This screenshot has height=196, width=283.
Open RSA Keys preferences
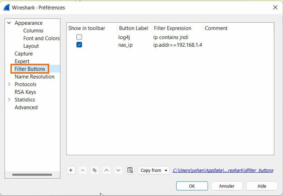25,92
